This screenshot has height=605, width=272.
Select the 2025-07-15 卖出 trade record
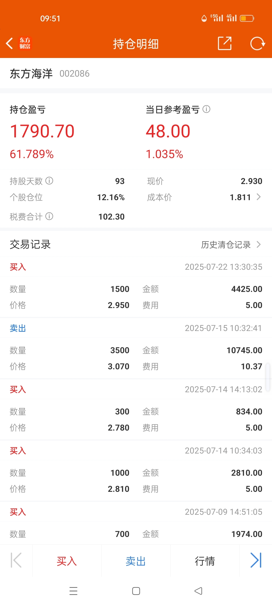click(x=136, y=348)
